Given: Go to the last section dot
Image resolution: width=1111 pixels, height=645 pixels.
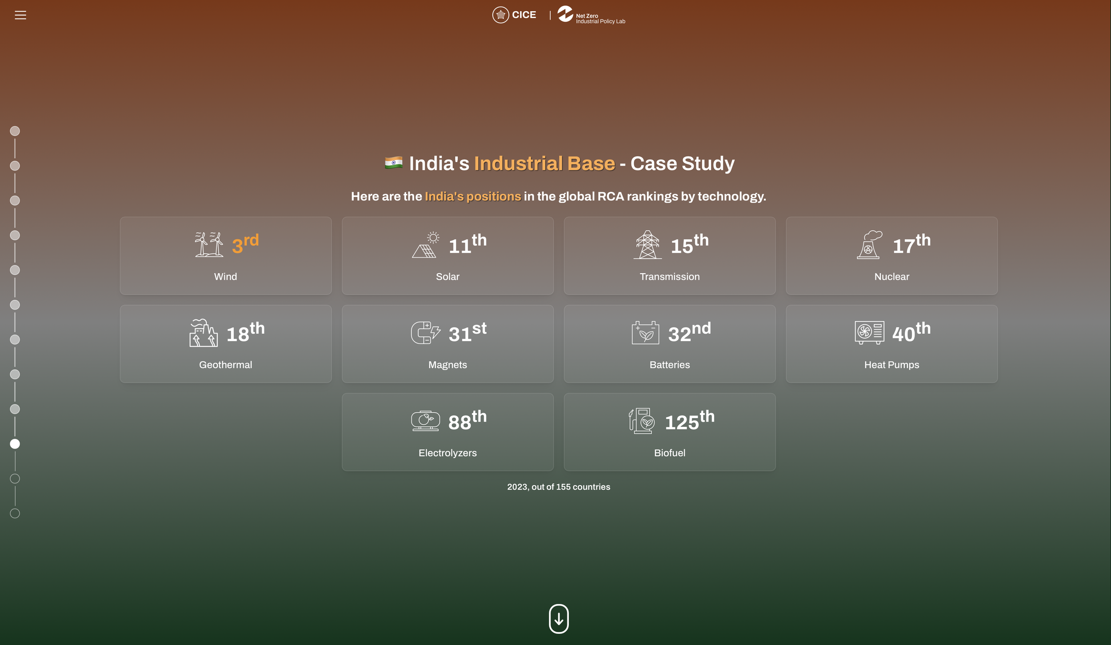Looking at the screenshot, I should coord(15,514).
